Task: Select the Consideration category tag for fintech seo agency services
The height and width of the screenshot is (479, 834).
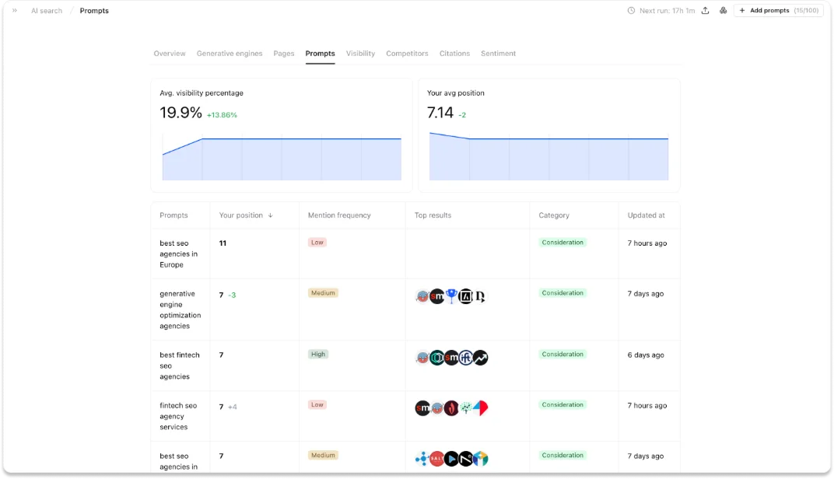Action: [562, 404]
